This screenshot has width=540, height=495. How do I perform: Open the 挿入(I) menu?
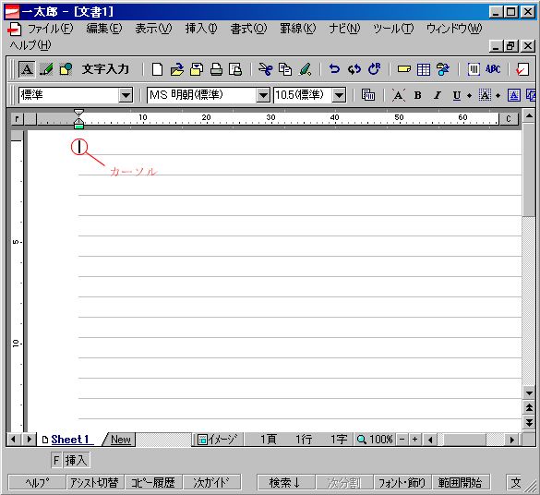click(x=201, y=29)
